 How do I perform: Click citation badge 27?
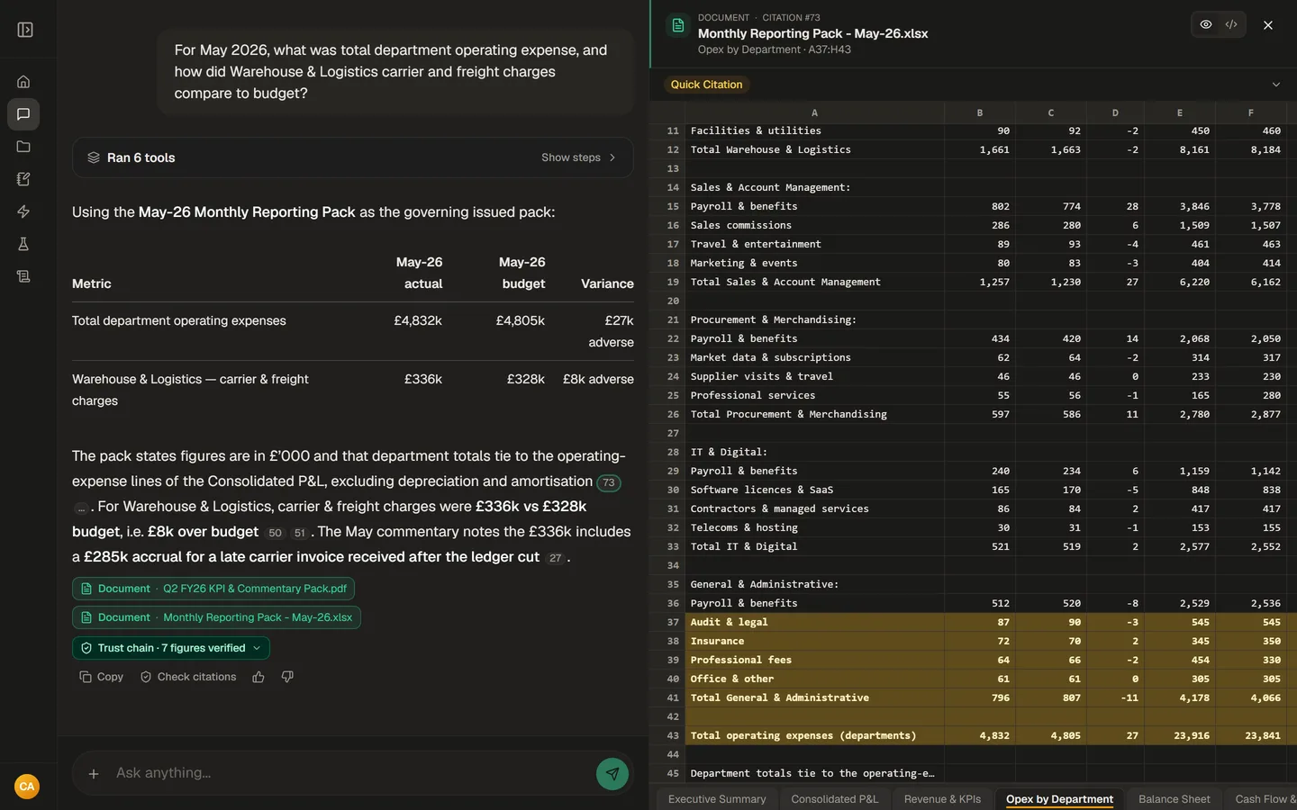point(556,558)
